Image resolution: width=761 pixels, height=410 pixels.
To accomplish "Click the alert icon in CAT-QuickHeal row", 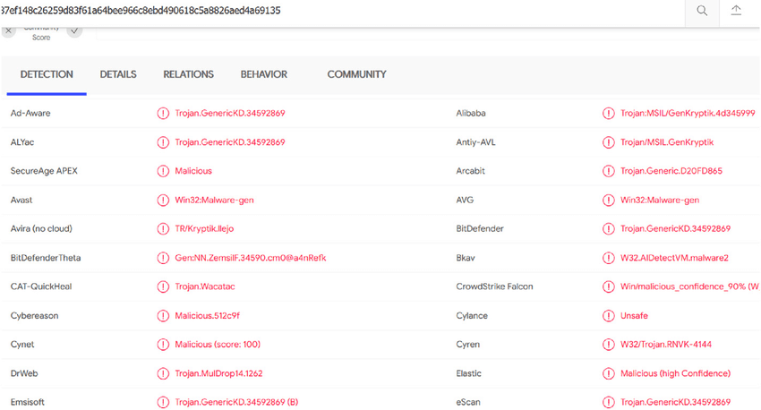I will (163, 286).
